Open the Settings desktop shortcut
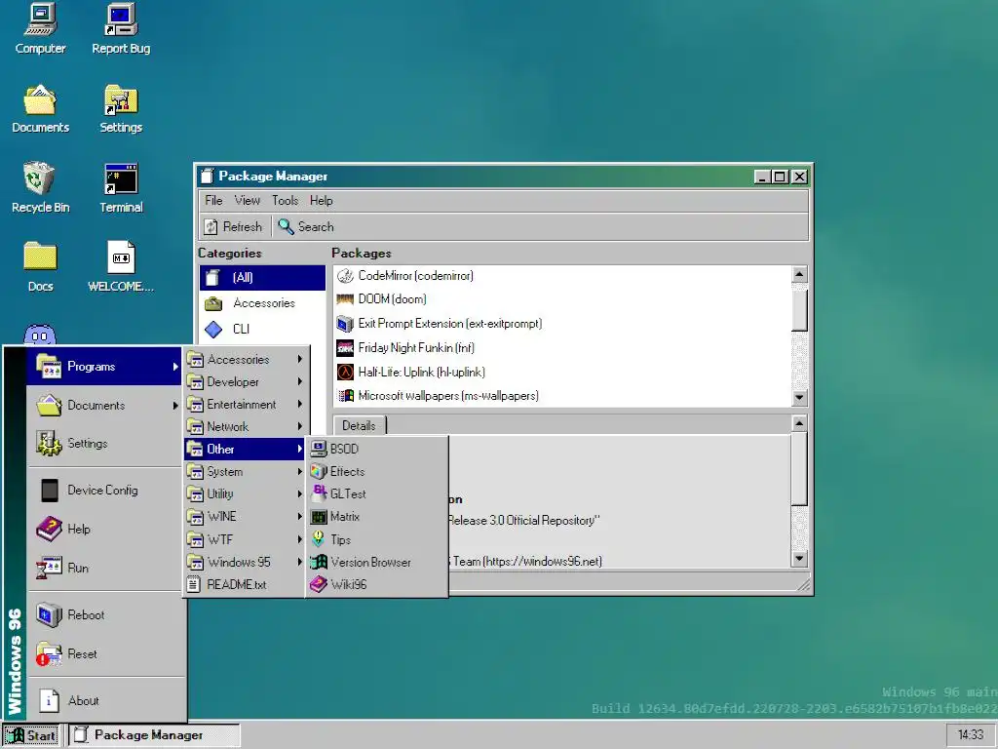Viewport: 998px width, 749px height. coord(121,108)
